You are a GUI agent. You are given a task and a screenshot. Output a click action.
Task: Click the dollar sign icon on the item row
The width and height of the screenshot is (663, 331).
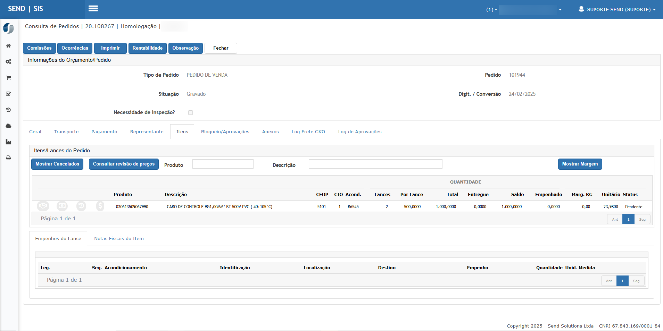point(100,206)
